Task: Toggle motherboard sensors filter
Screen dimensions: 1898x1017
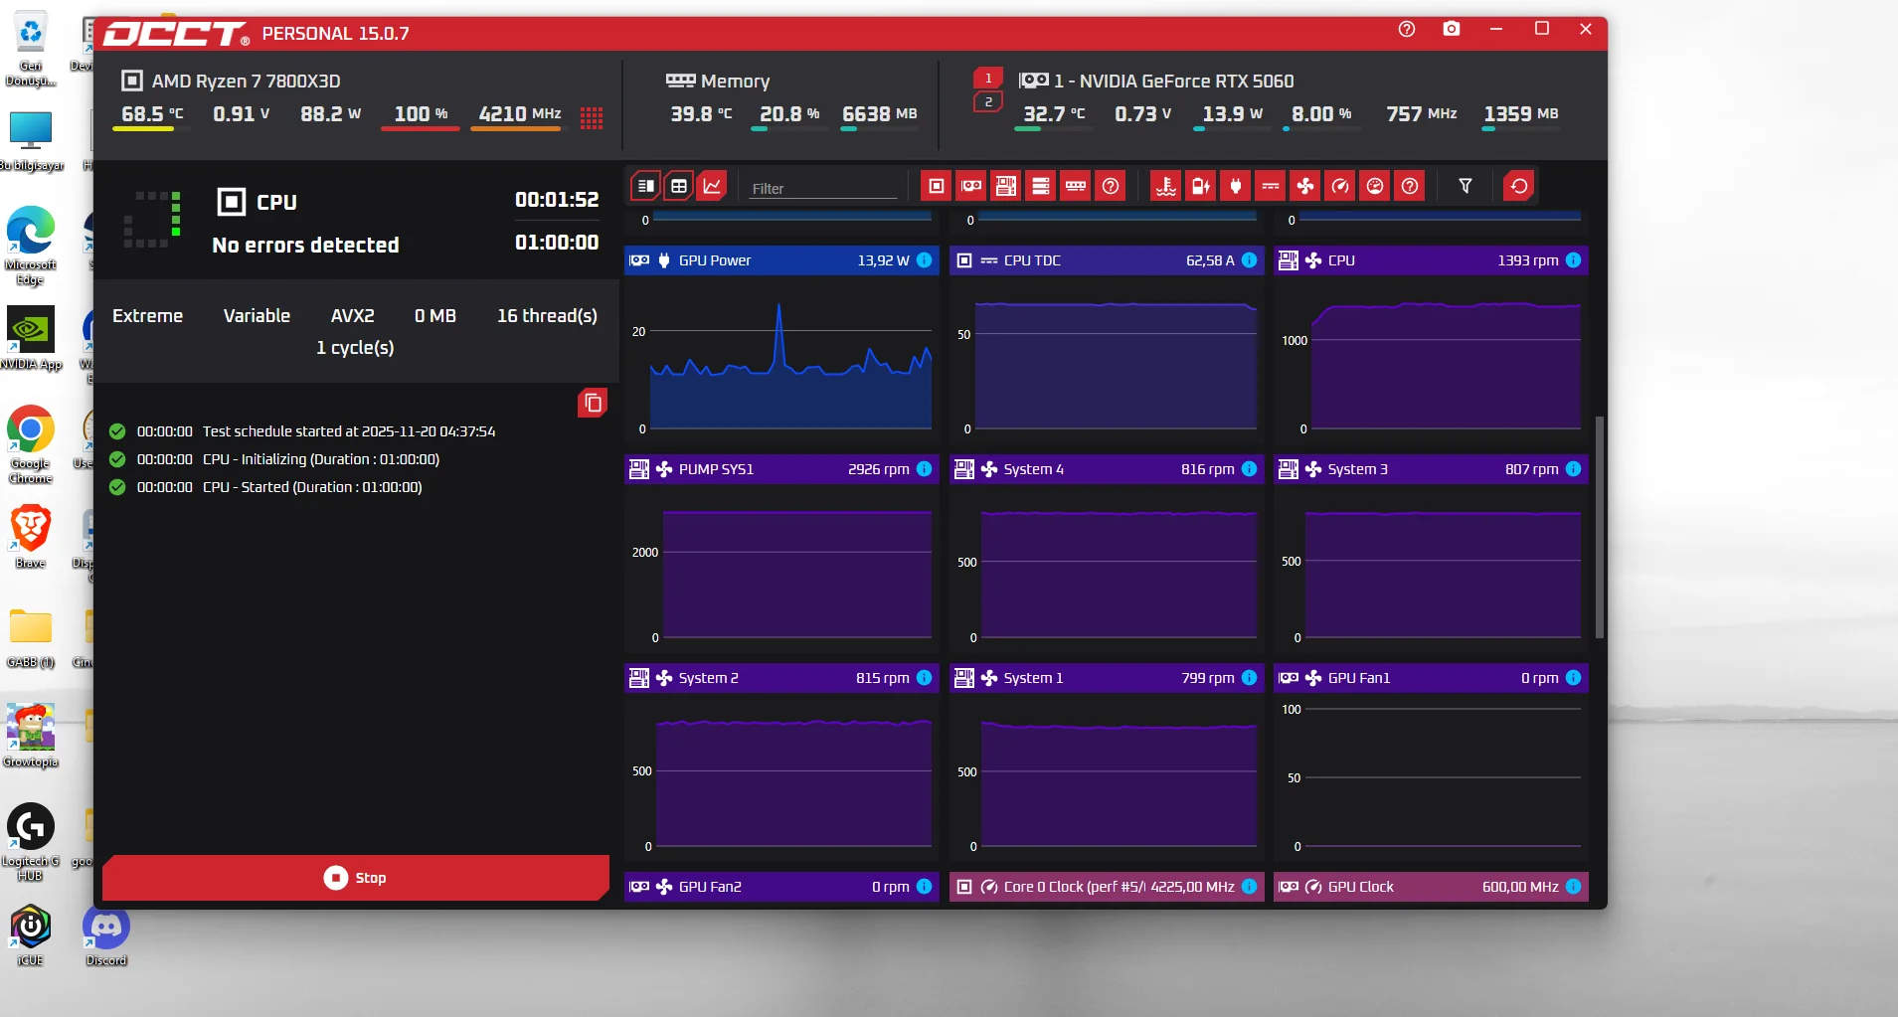Action: pyautogui.click(x=1006, y=186)
